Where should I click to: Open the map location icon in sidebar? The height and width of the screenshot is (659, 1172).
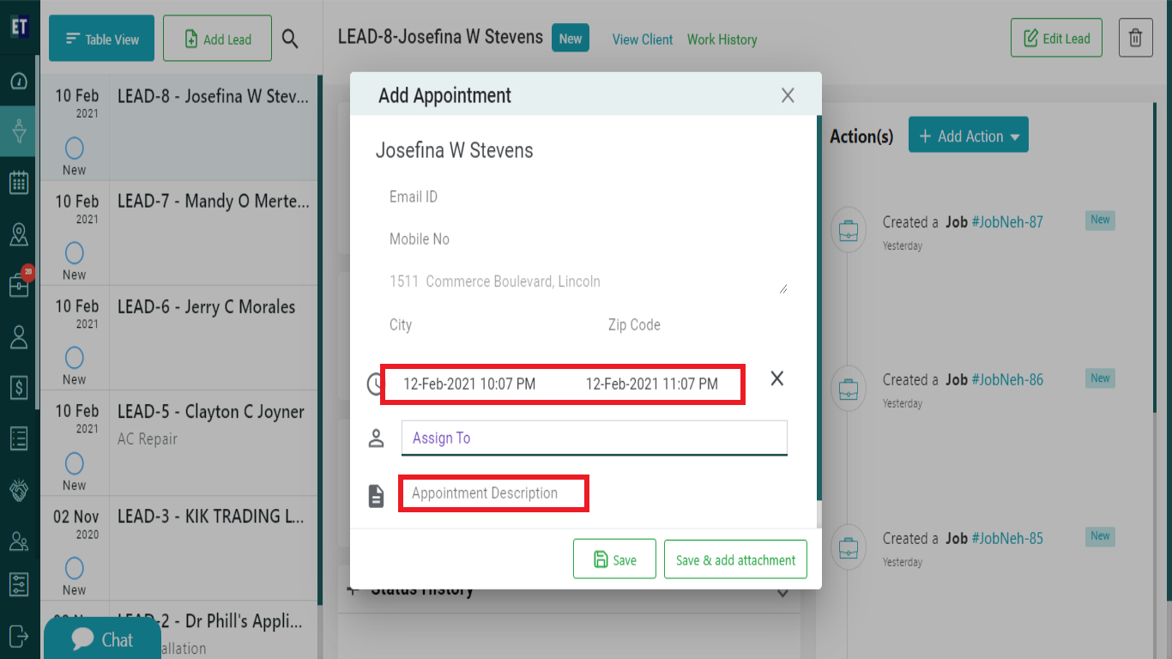pos(19,234)
